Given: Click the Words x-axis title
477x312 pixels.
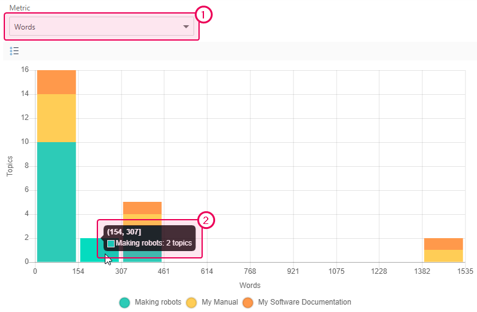Looking at the screenshot, I should coord(250,286).
